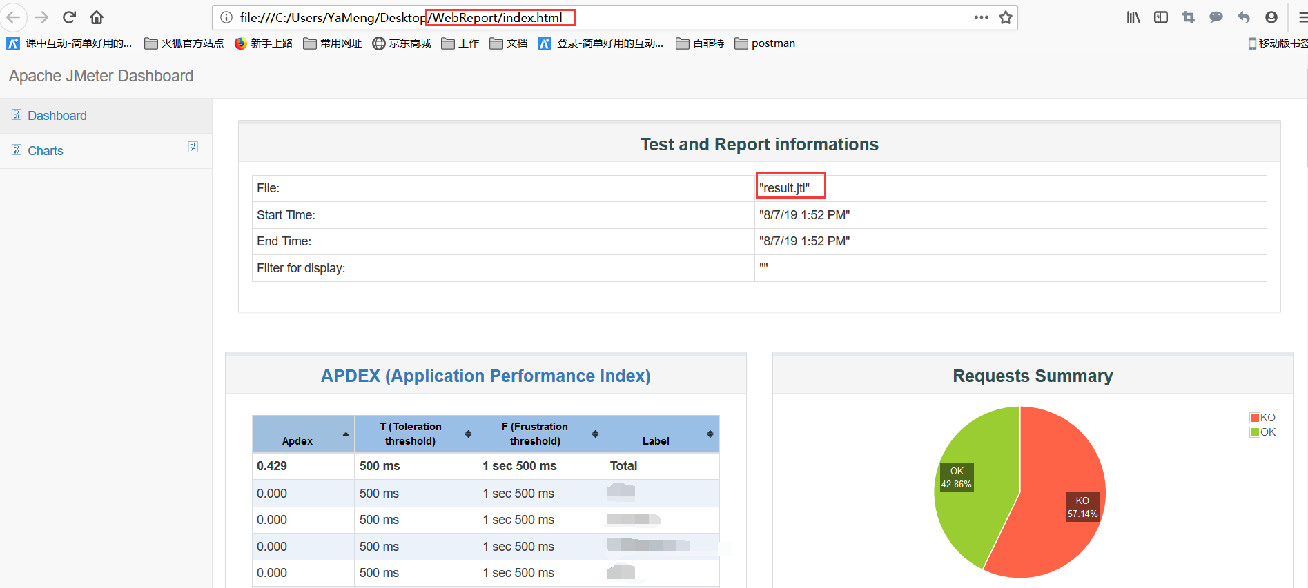Open the 工作 bookmark folder

460,43
